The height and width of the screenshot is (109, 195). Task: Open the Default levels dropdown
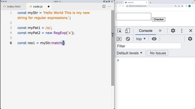coord(129,53)
